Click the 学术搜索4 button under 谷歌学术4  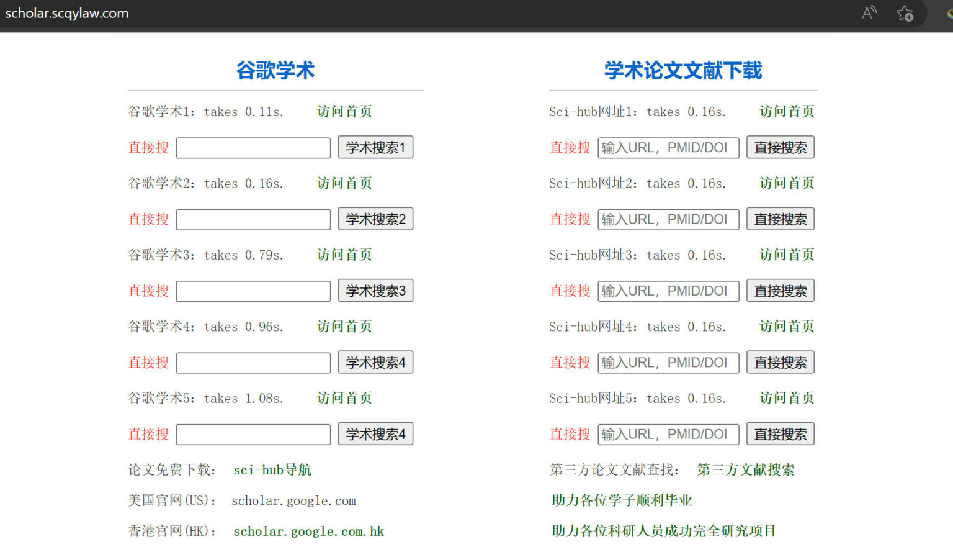375,362
